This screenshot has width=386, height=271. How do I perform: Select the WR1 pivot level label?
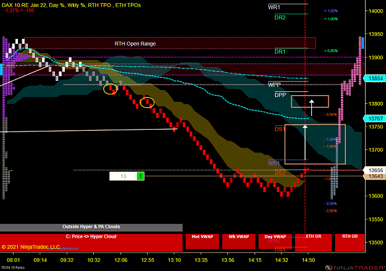click(274, 7)
